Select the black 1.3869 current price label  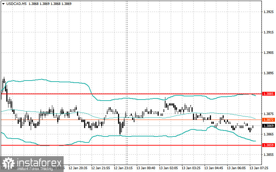coord(269,126)
